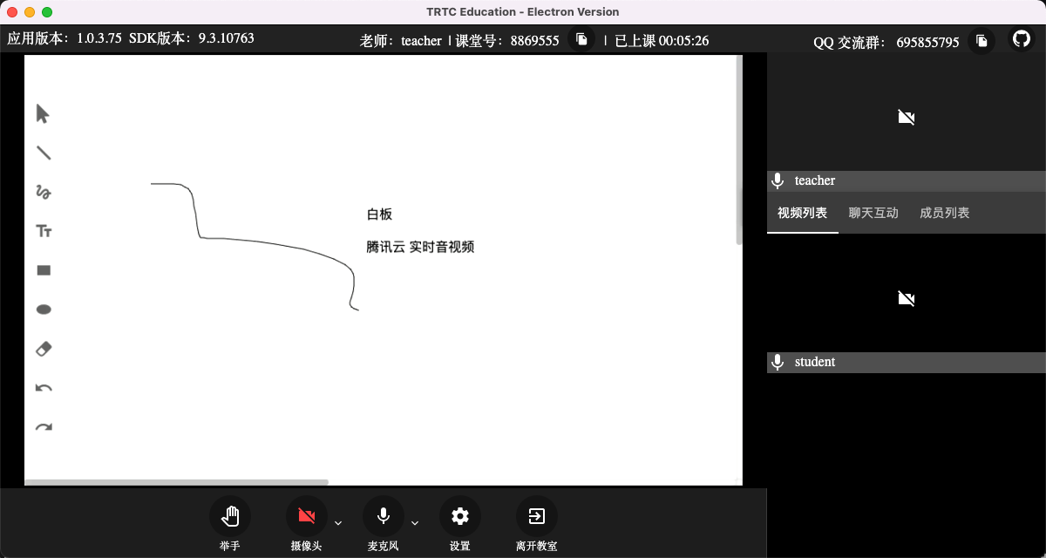The width and height of the screenshot is (1046, 558).
Task: Switch to the 聊天互动 chat tab
Action: tap(873, 212)
